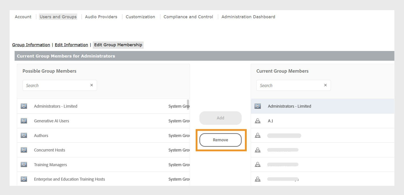Click the Generative AI Users group icon
The width and height of the screenshot is (404, 195).
[24, 121]
